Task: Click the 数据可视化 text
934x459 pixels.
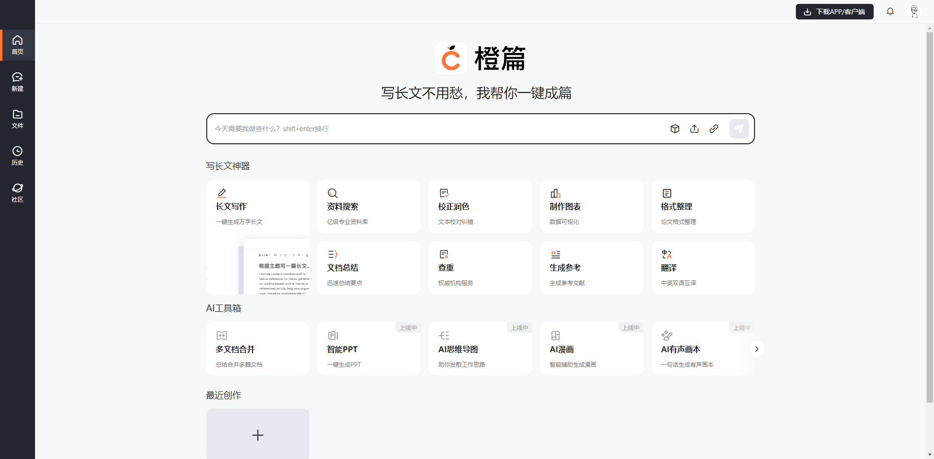Action: (x=564, y=222)
